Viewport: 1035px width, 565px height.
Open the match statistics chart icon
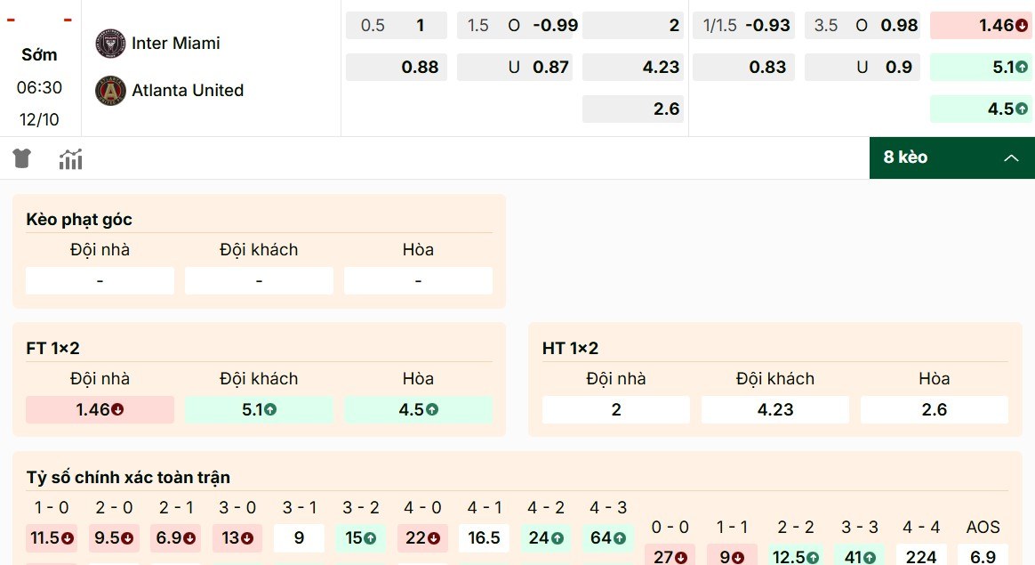pyautogui.click(x=70, y=159)
